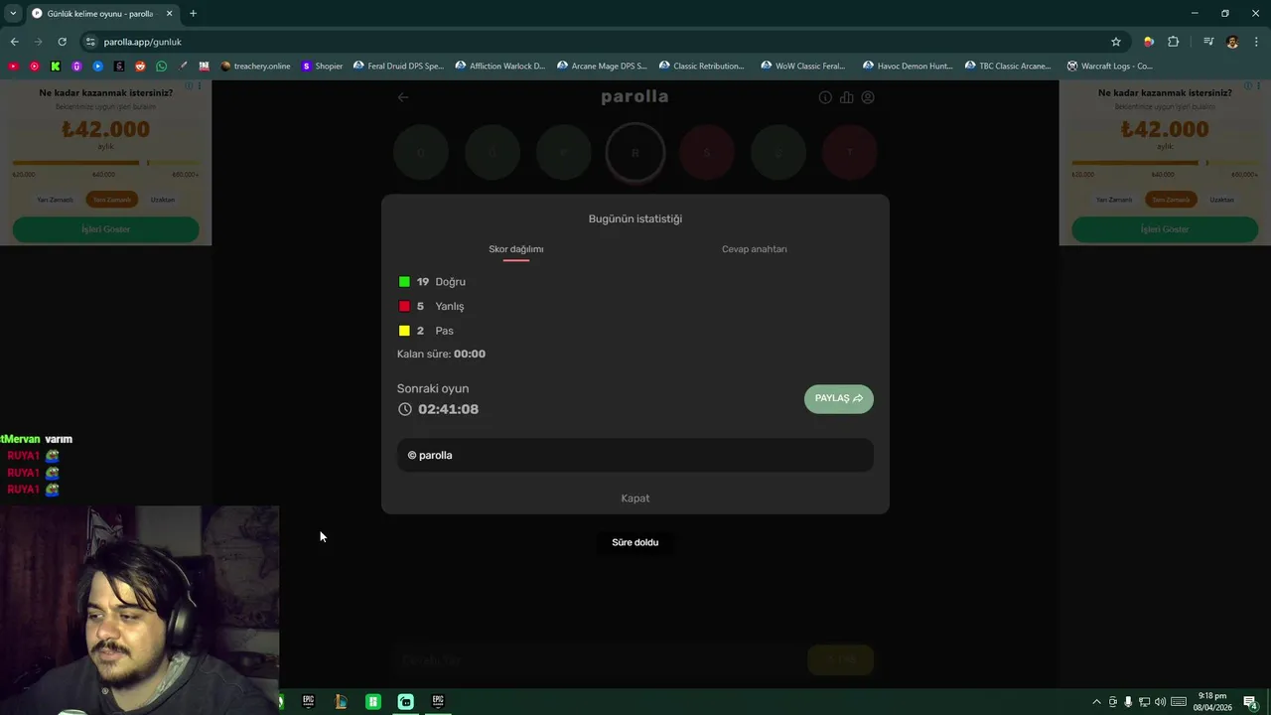This screenshot has height=715, width=1271.
Task: Select Tam Zamanlı in the left ad
Action: point(112,200)
